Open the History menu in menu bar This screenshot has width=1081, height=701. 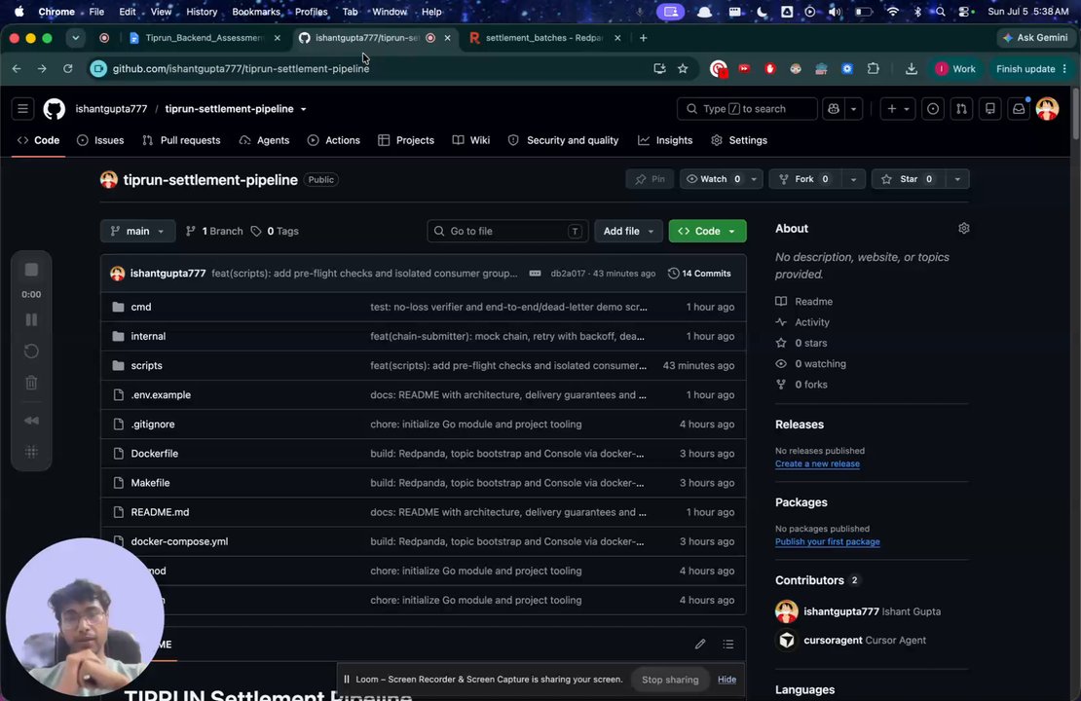202,12
